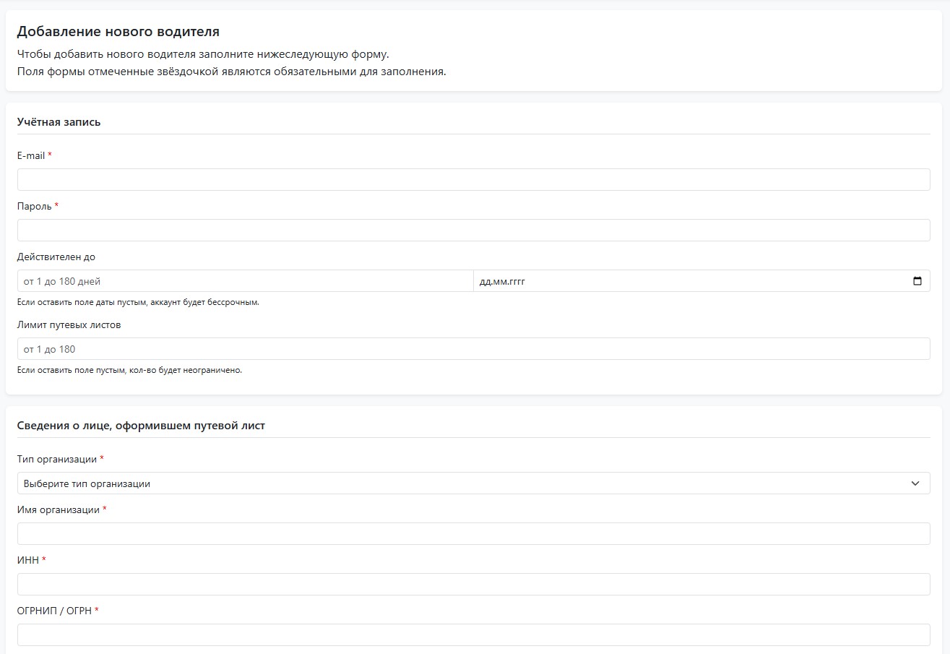Click into the E-mail input field

473,180
